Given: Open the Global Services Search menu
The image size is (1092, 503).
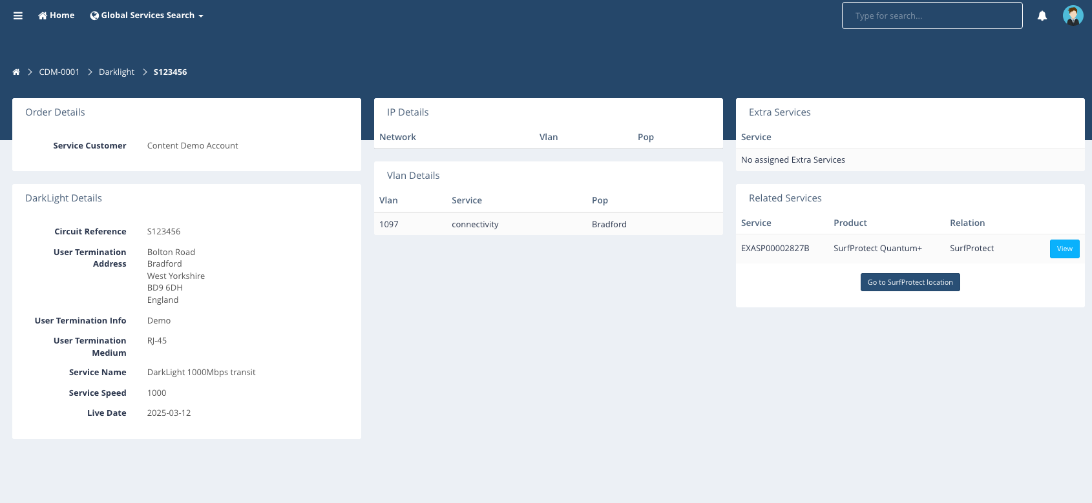Looking at the screenshot, I should (x=147, y=15).
